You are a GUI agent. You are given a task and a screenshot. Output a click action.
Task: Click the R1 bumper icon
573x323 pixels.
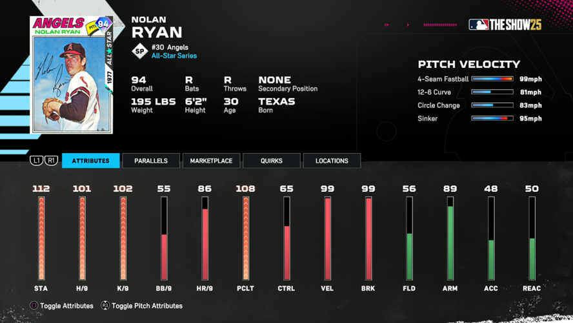pos(51,160)
